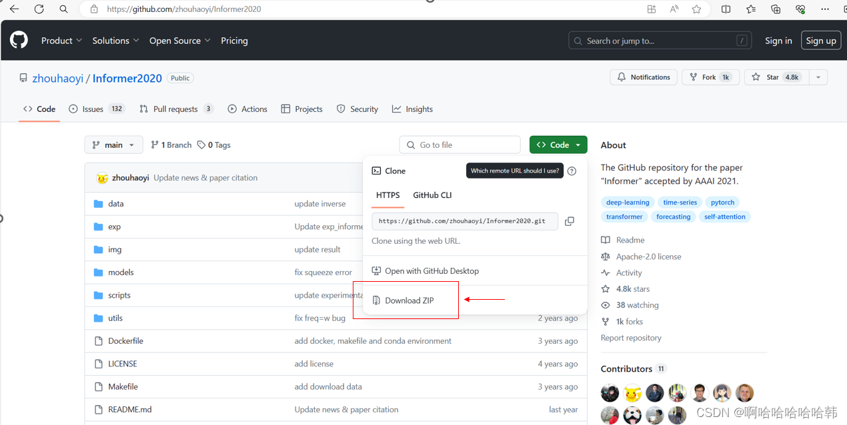Screen dimensions: 847x425
Task: Click the browser read aloud icon
Action: (674, 9)
